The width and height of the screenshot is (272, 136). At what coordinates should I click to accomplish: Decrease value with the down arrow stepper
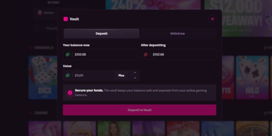click(x=135, y=78)
